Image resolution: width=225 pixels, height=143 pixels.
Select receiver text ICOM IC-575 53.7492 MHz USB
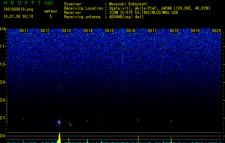point(143,13)
